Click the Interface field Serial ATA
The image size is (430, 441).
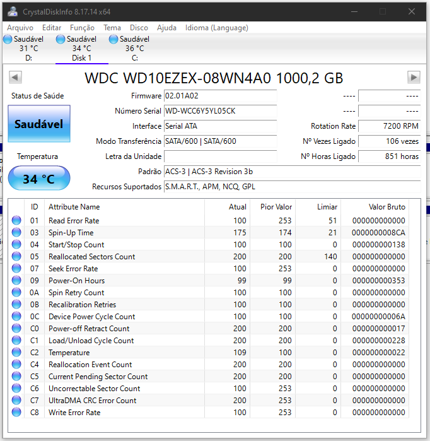point(220,126)
